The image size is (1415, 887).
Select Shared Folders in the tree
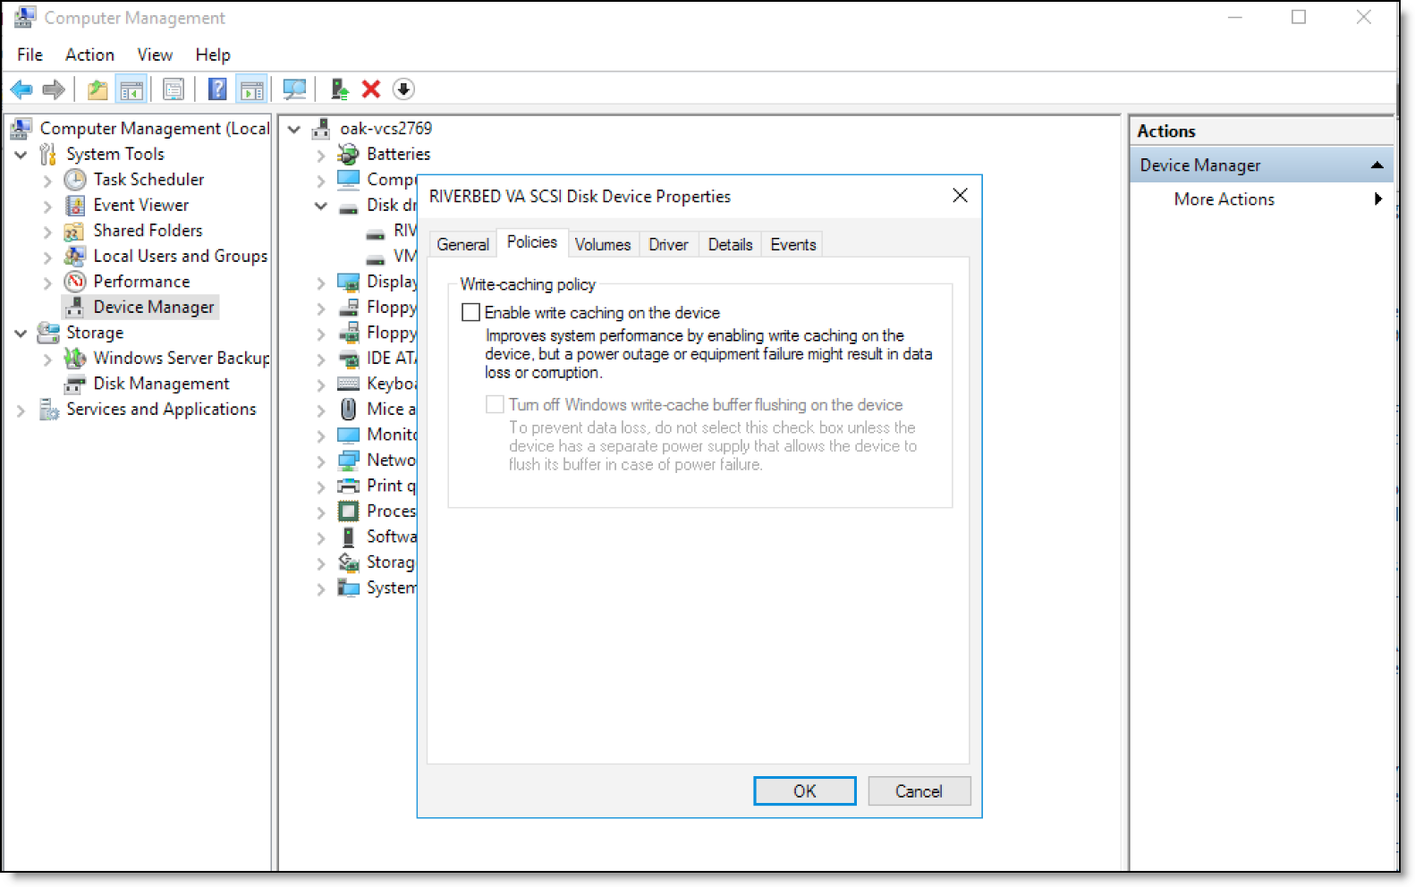point(148,231)
